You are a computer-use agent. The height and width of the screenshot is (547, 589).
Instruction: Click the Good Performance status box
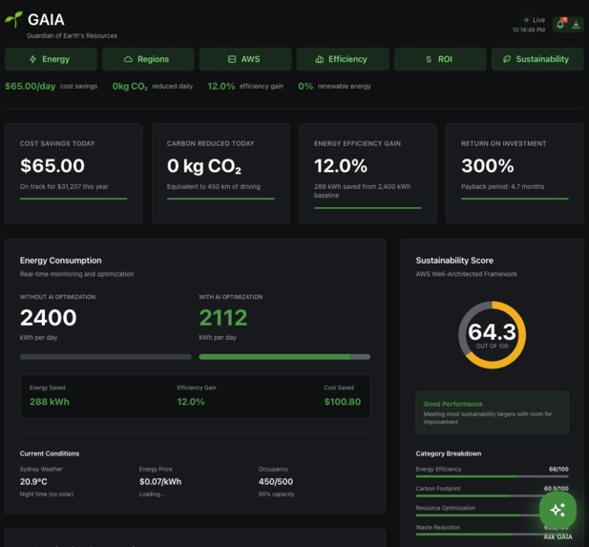click(492, 413)
